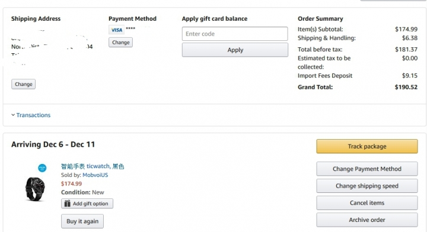Cancel items in this order

[367, 203]
